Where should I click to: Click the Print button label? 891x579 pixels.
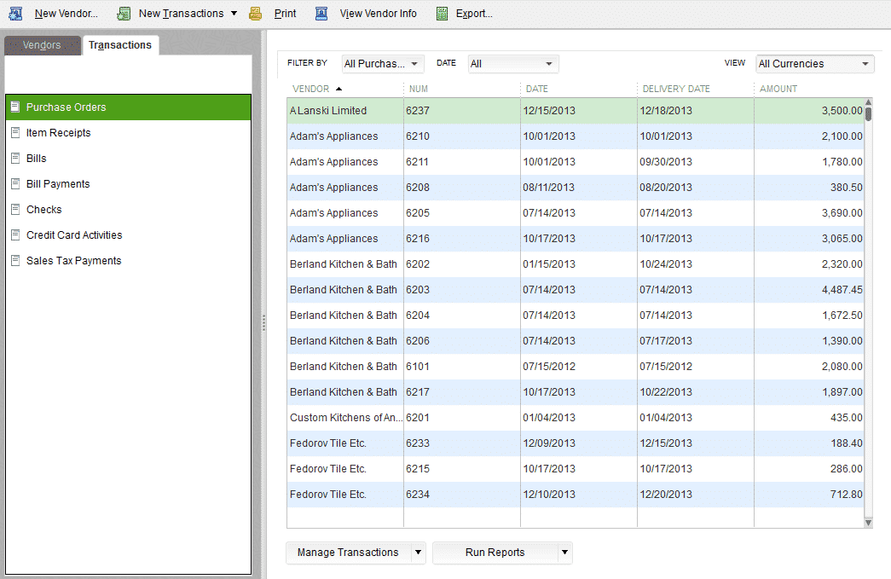click(x=286, y=14)
